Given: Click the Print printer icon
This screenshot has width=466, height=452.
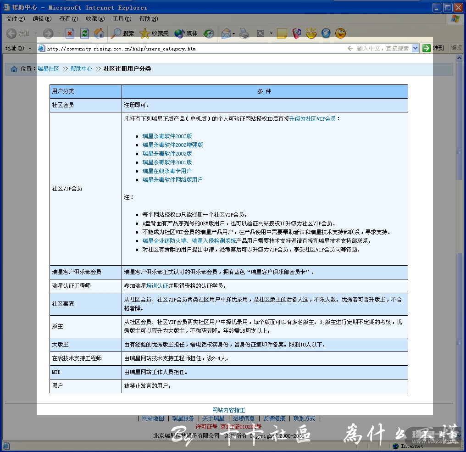Looking at the screenshot, I should click(244, 33).
